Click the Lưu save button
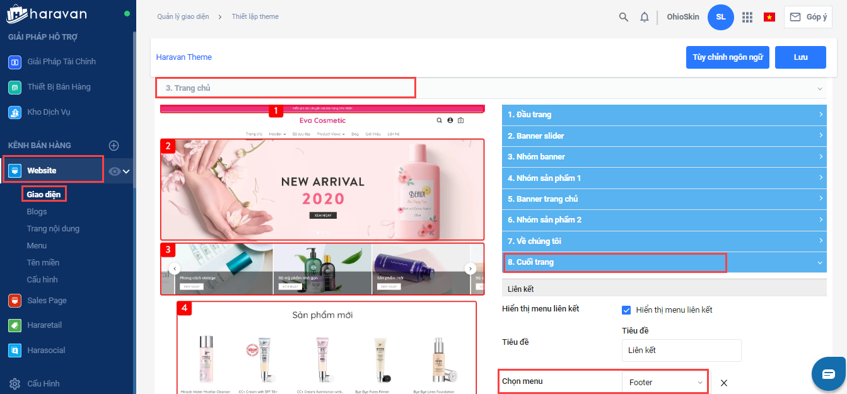The width and height of the screenshot is (847, 394). point(800,57)
